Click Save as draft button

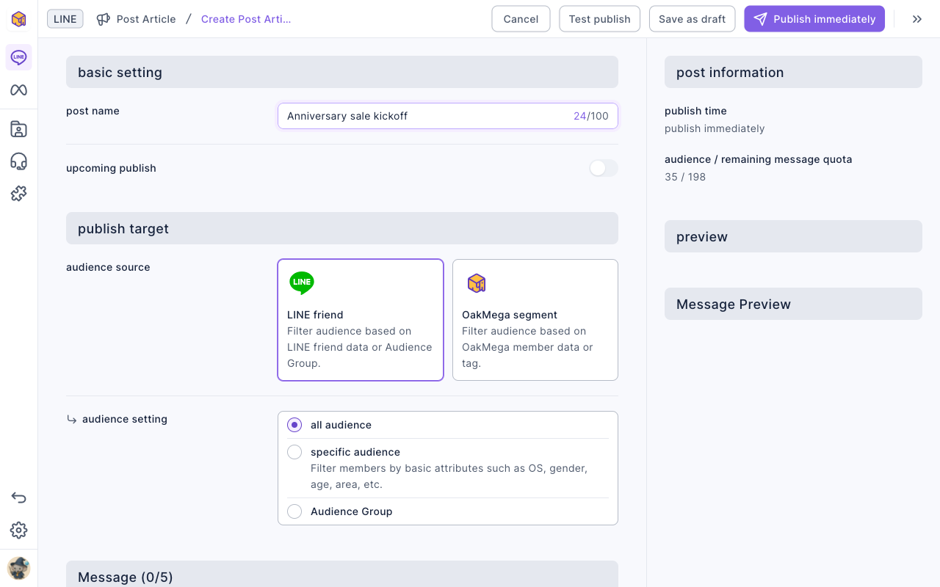click(692, 19)
